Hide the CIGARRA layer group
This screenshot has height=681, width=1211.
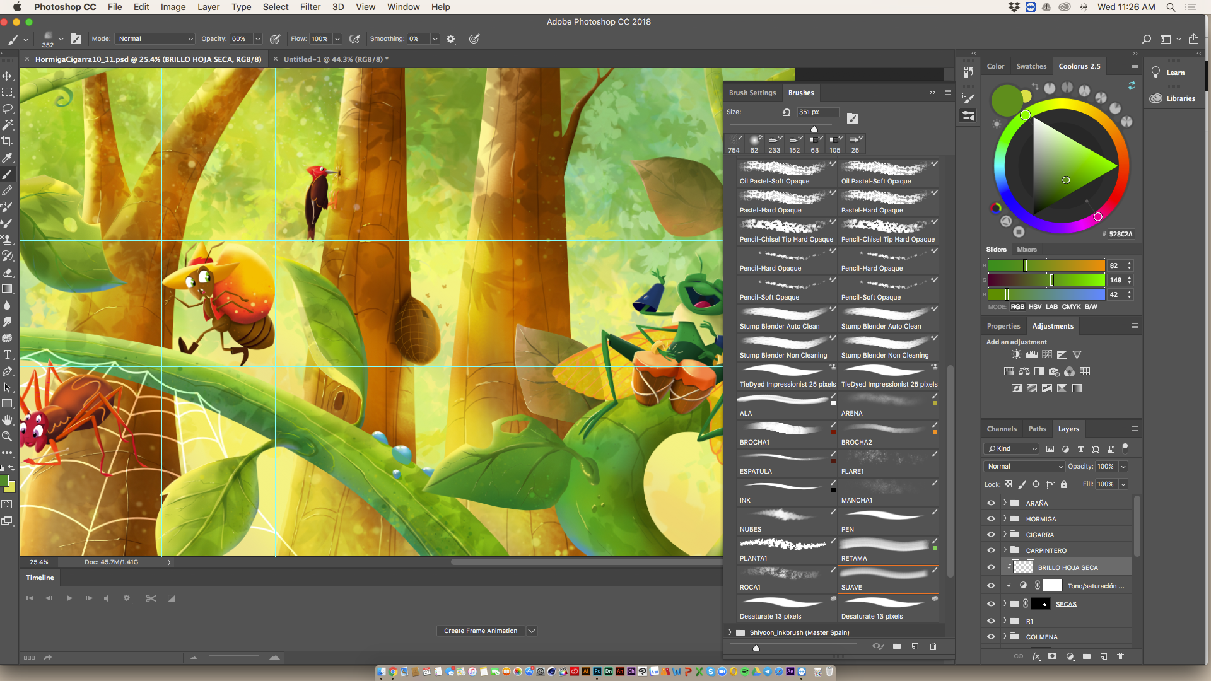point(991,535)
